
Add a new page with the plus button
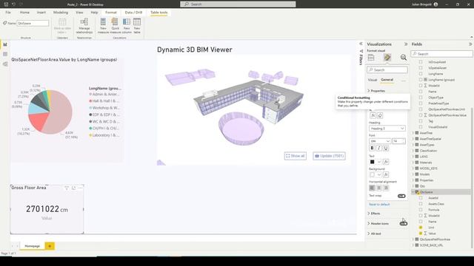[50, 246]
